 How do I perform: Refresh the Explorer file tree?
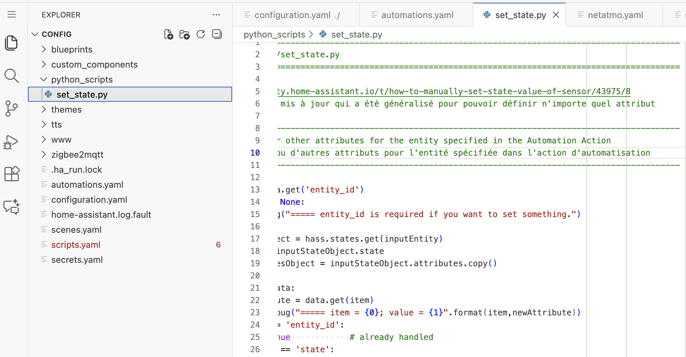[201, 34]
